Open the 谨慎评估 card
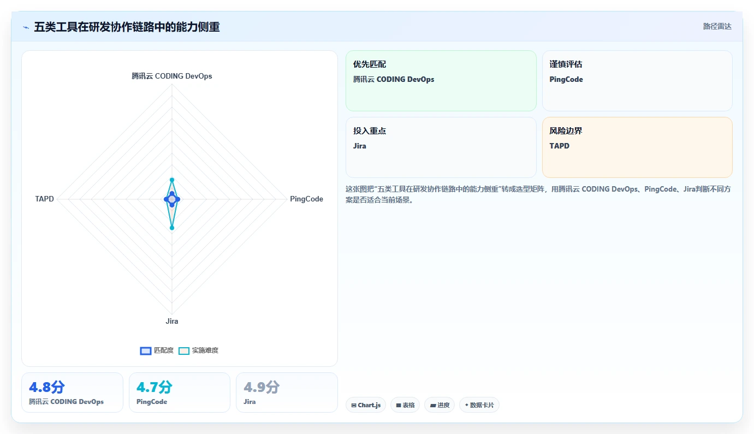754x434 pixels. tap(637, 81)
